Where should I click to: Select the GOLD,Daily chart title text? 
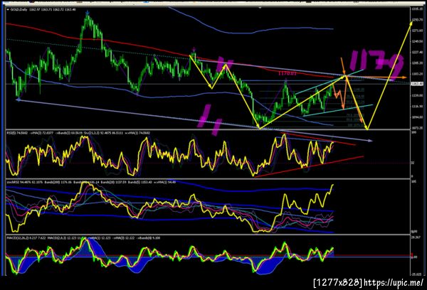tap(19, 9)
